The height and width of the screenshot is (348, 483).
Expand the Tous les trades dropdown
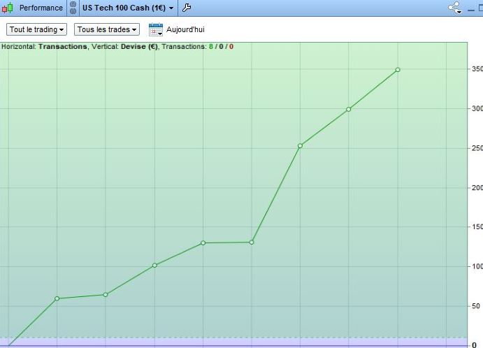107,29
